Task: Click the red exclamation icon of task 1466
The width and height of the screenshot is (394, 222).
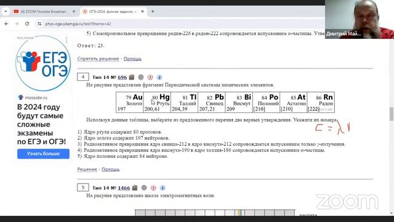Action: 153,188
